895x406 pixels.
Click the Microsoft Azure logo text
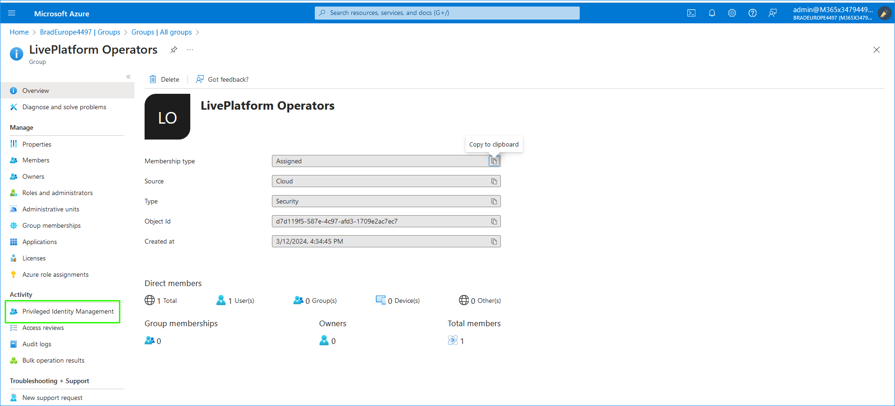(62, 14)
